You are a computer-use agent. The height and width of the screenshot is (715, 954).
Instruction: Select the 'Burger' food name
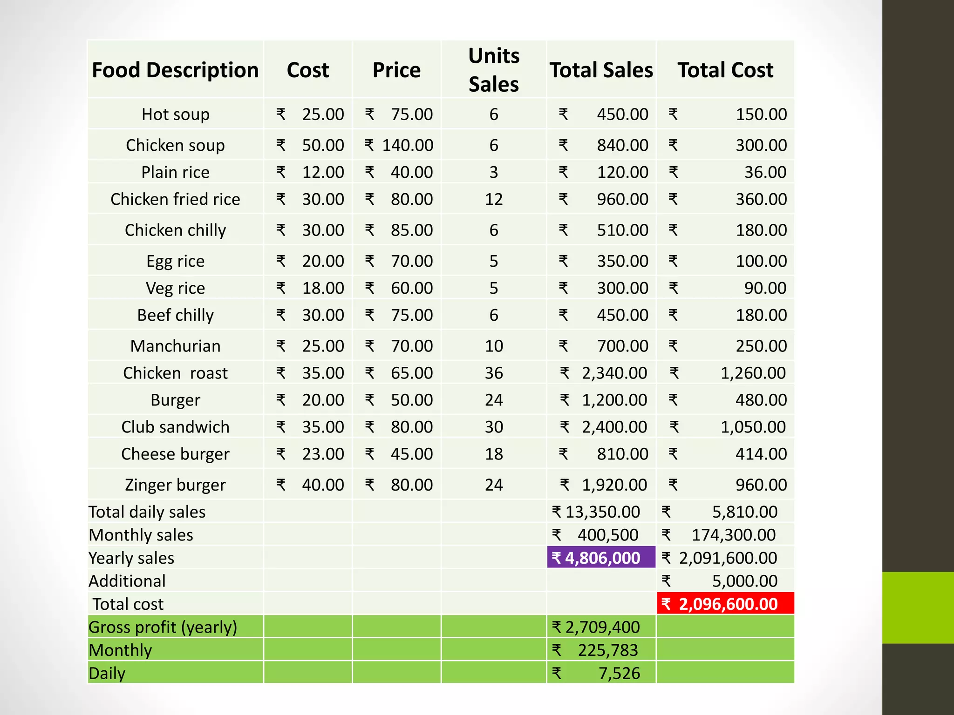[176, 400]
